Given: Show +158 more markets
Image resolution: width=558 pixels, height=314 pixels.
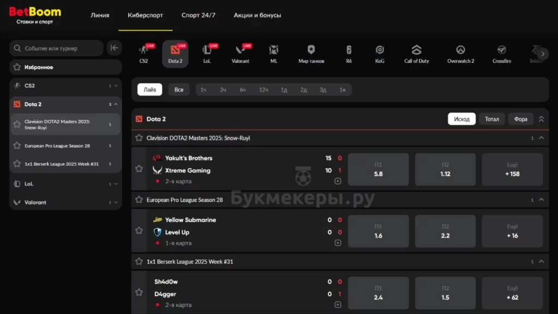Looking at the screenshot, I should (512, 170).
